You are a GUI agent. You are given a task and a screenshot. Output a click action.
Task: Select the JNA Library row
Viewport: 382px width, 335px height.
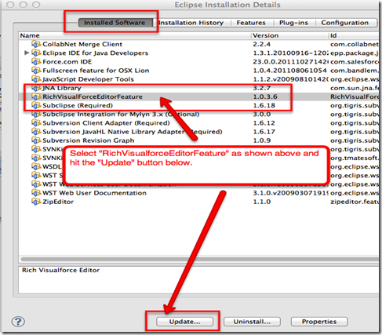point(198,88)
